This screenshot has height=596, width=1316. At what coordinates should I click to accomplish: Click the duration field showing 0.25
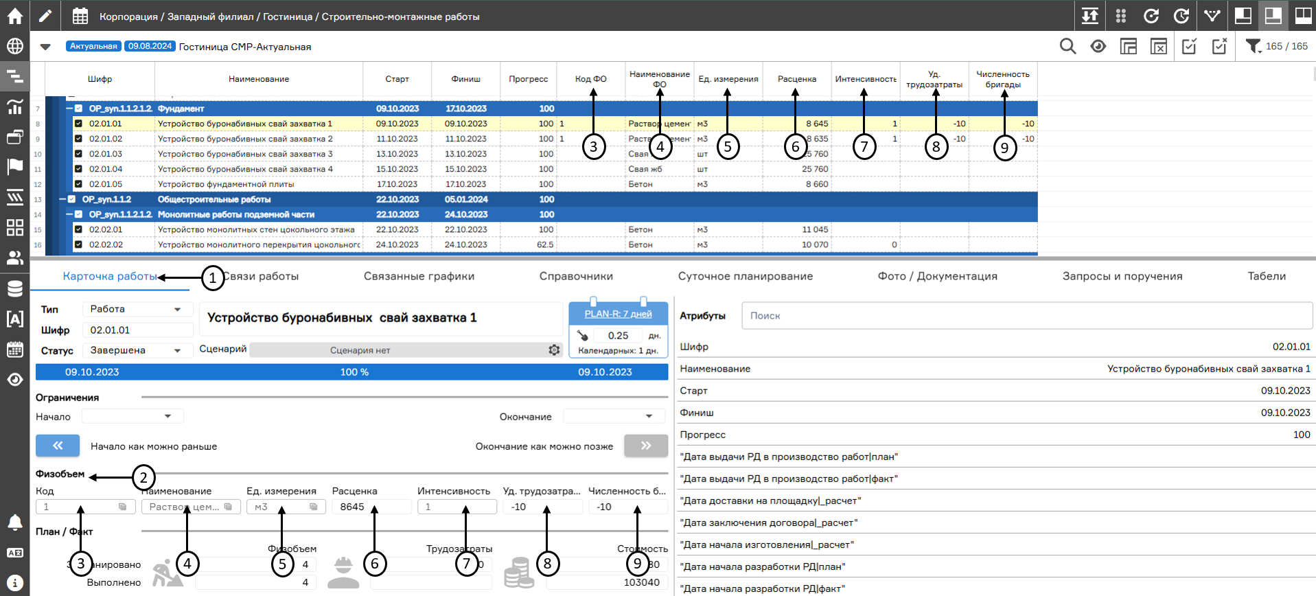618,336
